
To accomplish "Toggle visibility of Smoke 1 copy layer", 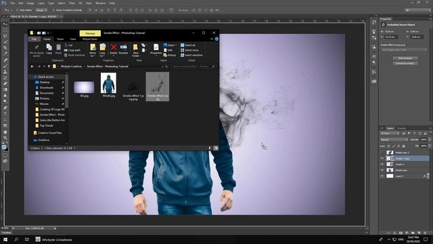I will pyautogui.click(x=382, y=159).
